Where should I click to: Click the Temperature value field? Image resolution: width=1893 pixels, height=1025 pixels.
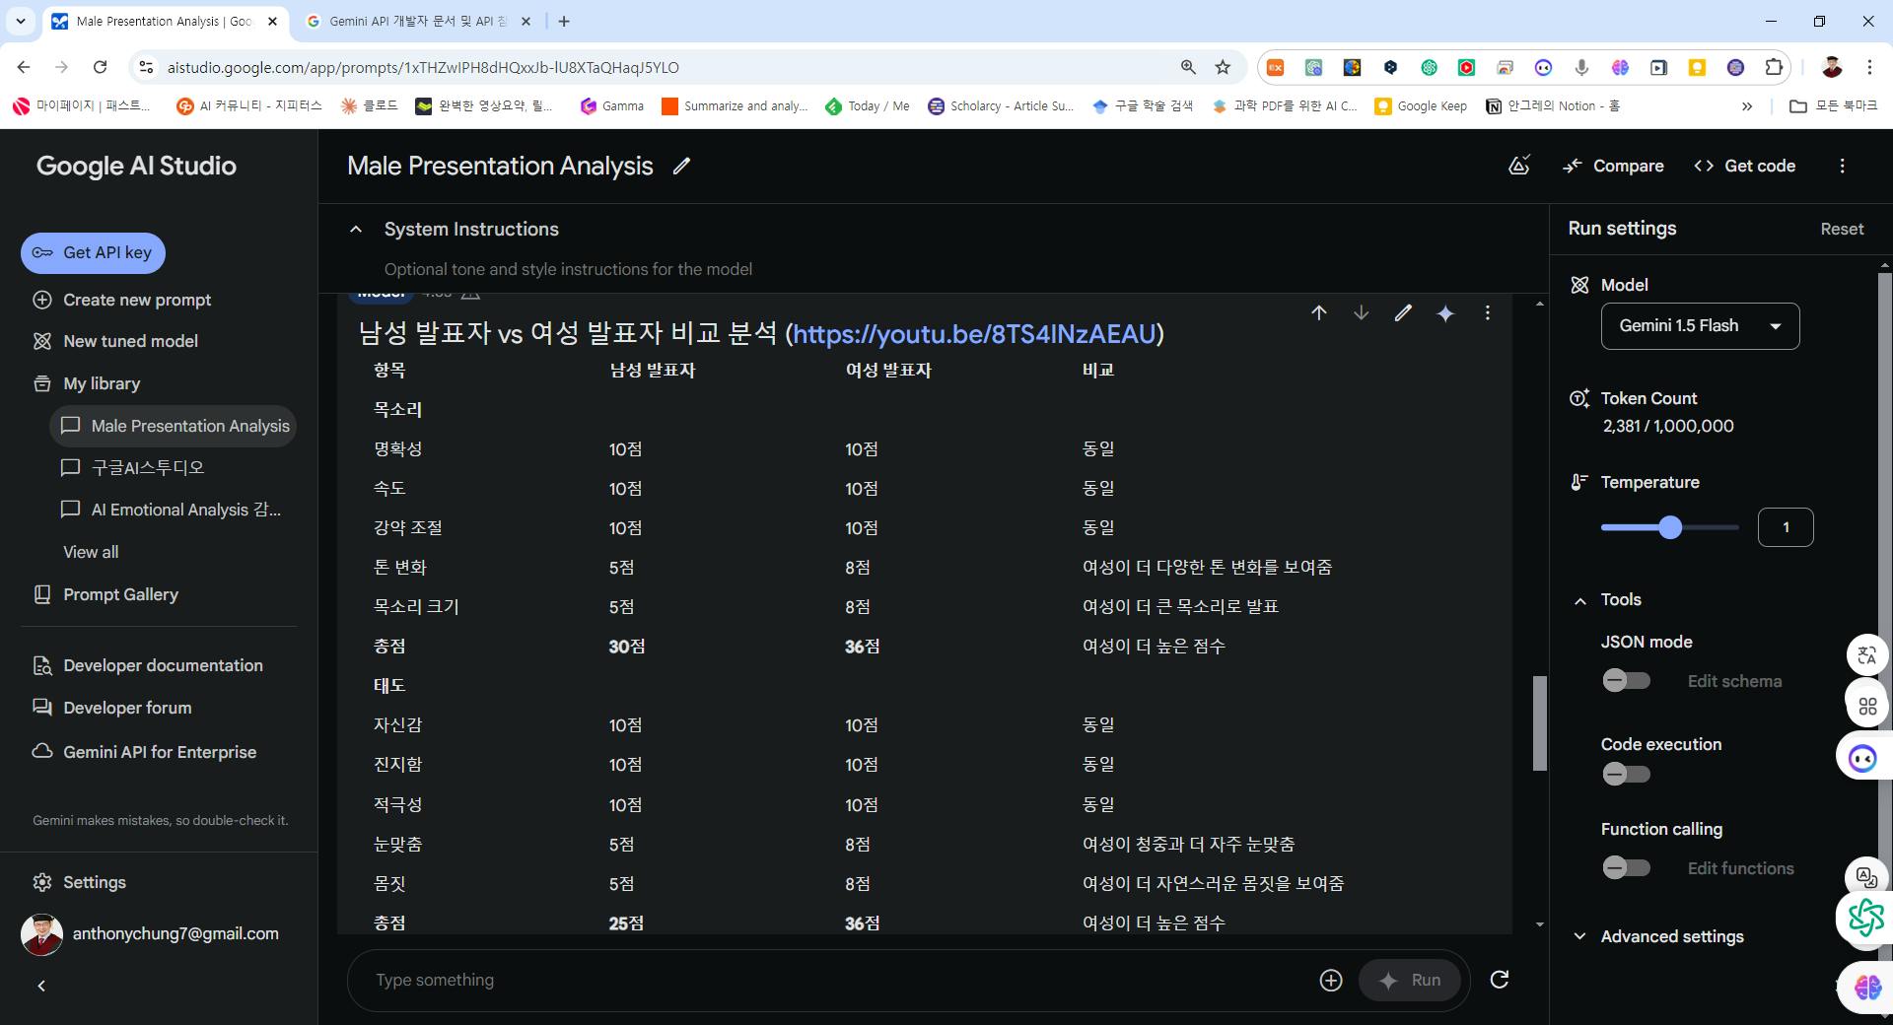tap(1786, 527)
